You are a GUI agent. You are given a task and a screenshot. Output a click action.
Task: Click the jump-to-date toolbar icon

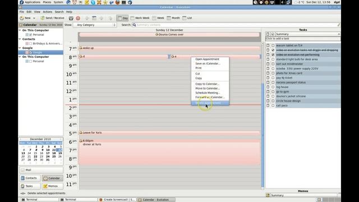(x=111, y=18)
